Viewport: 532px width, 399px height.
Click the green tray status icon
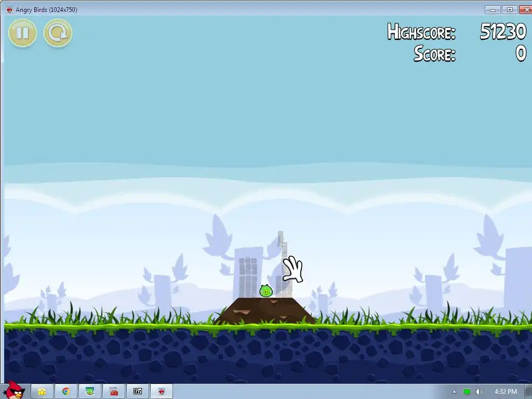click(467, 392)
